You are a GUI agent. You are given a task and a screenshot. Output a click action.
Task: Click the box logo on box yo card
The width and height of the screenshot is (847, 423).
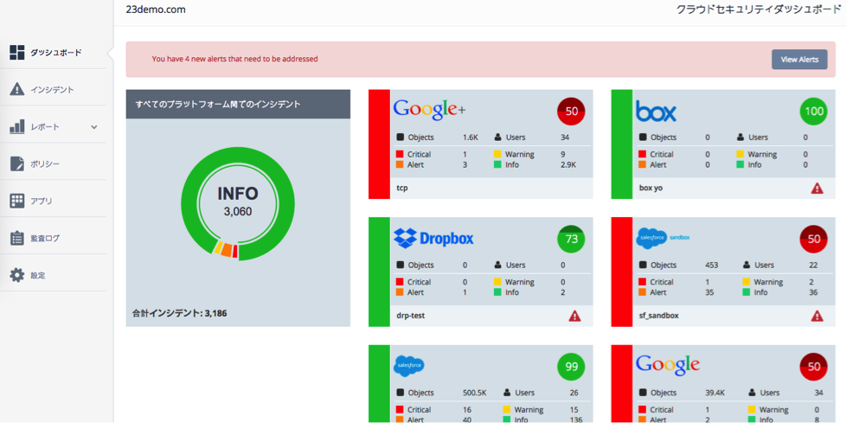click(x=656, y=112)
